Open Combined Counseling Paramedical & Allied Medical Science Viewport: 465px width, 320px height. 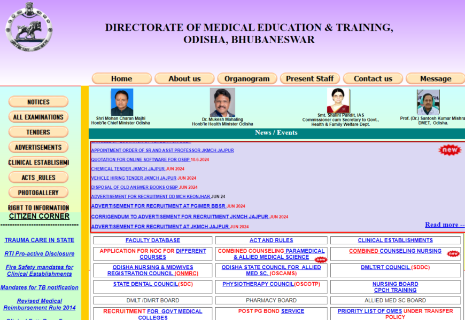(x=272, y=254)
